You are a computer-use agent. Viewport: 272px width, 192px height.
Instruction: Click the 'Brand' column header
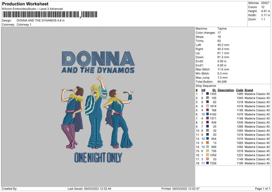pyautogui.click(x=249, y=90)
